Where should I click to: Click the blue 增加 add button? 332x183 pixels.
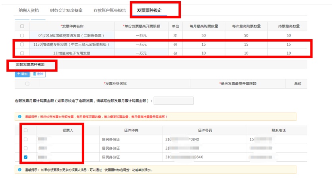[x=22, y=74]
